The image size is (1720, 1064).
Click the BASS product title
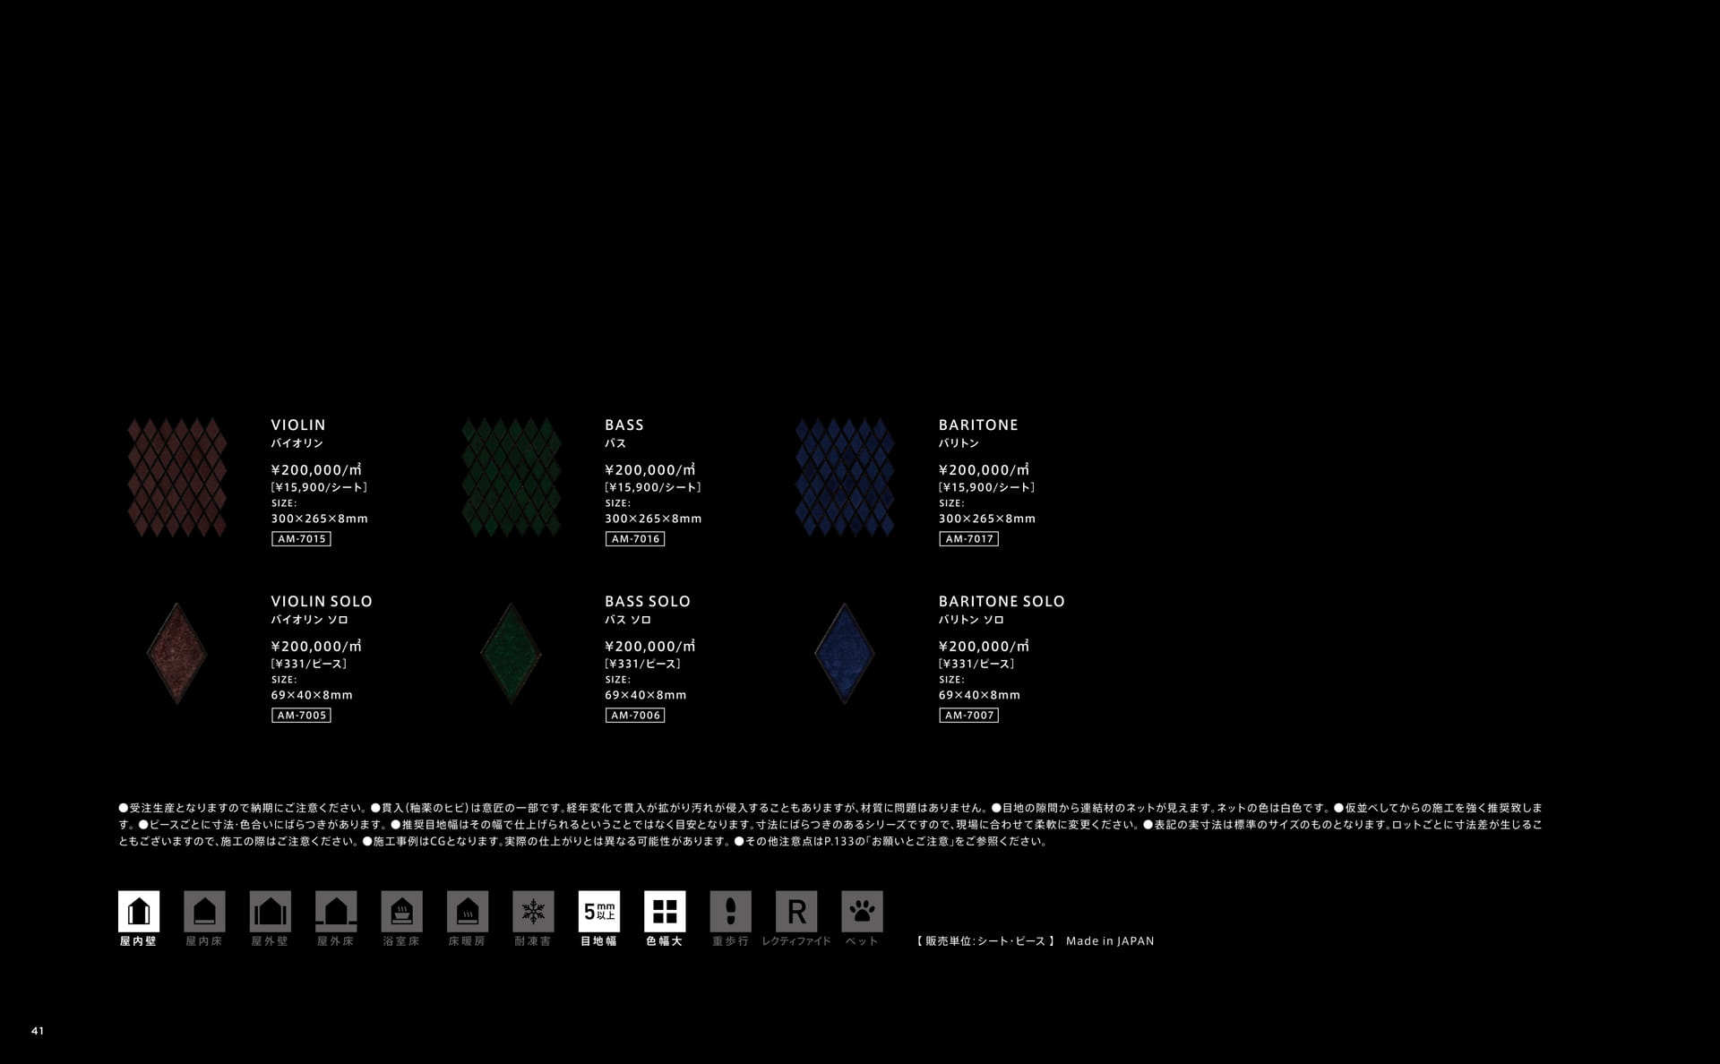(624, 425)
